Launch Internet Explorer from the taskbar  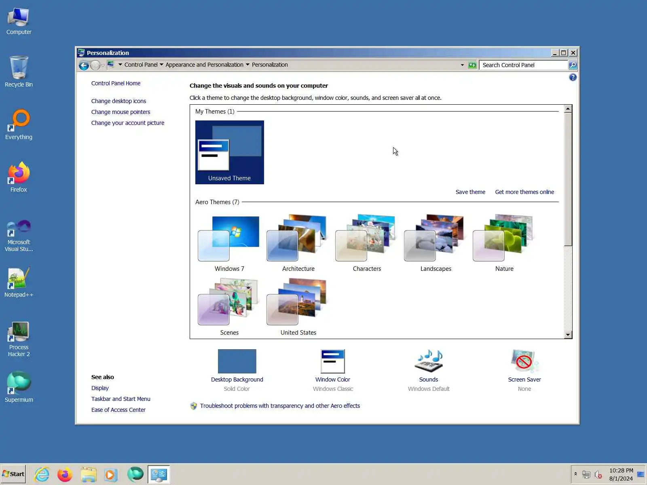coord(42,474)
